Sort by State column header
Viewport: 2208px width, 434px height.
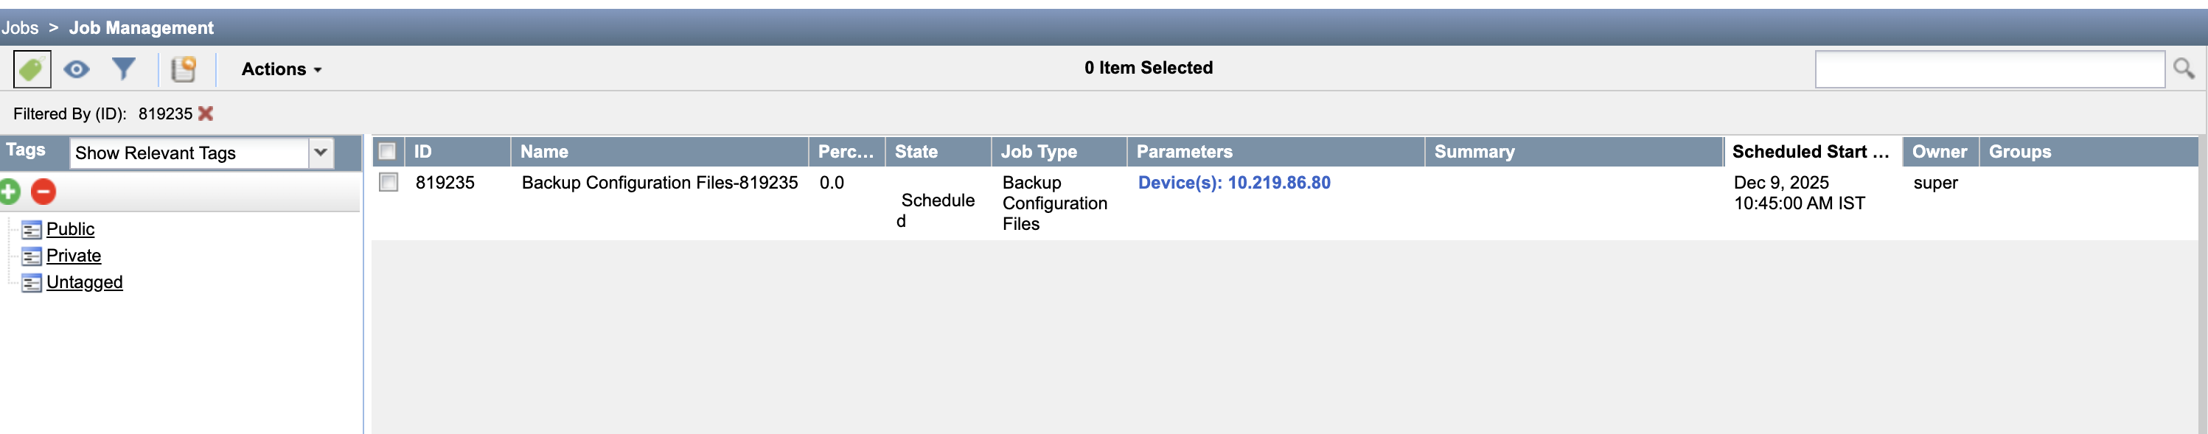[x=938, y=152]
